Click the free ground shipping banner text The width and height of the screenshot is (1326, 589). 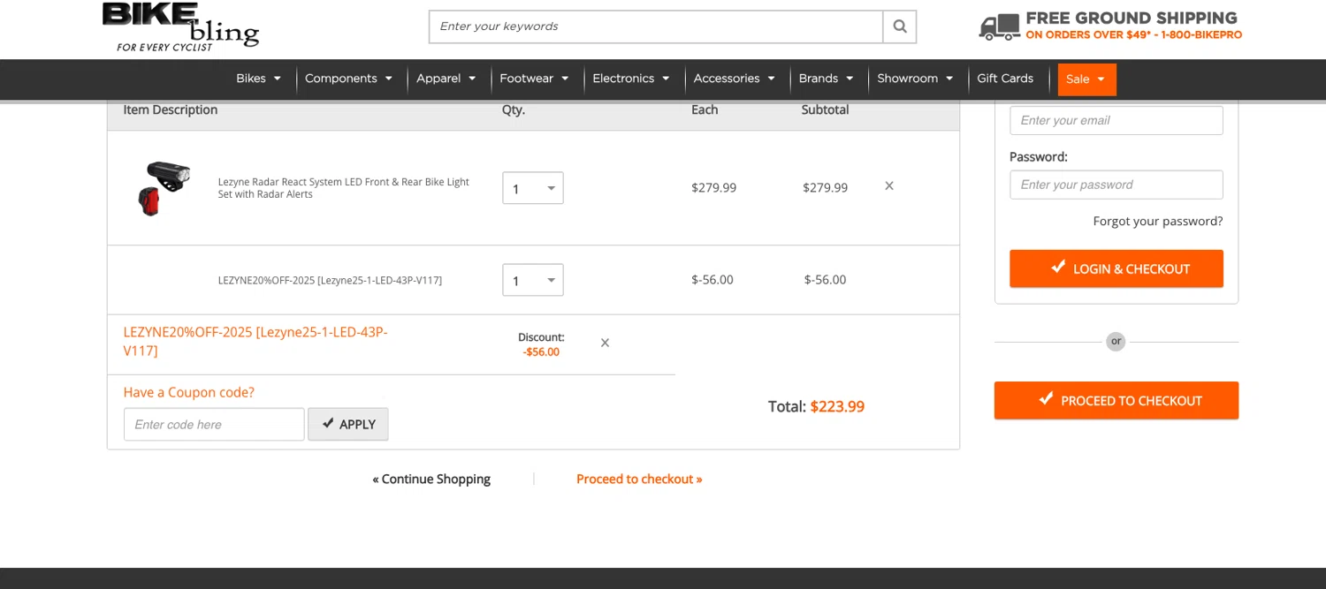click(1133, 26)
